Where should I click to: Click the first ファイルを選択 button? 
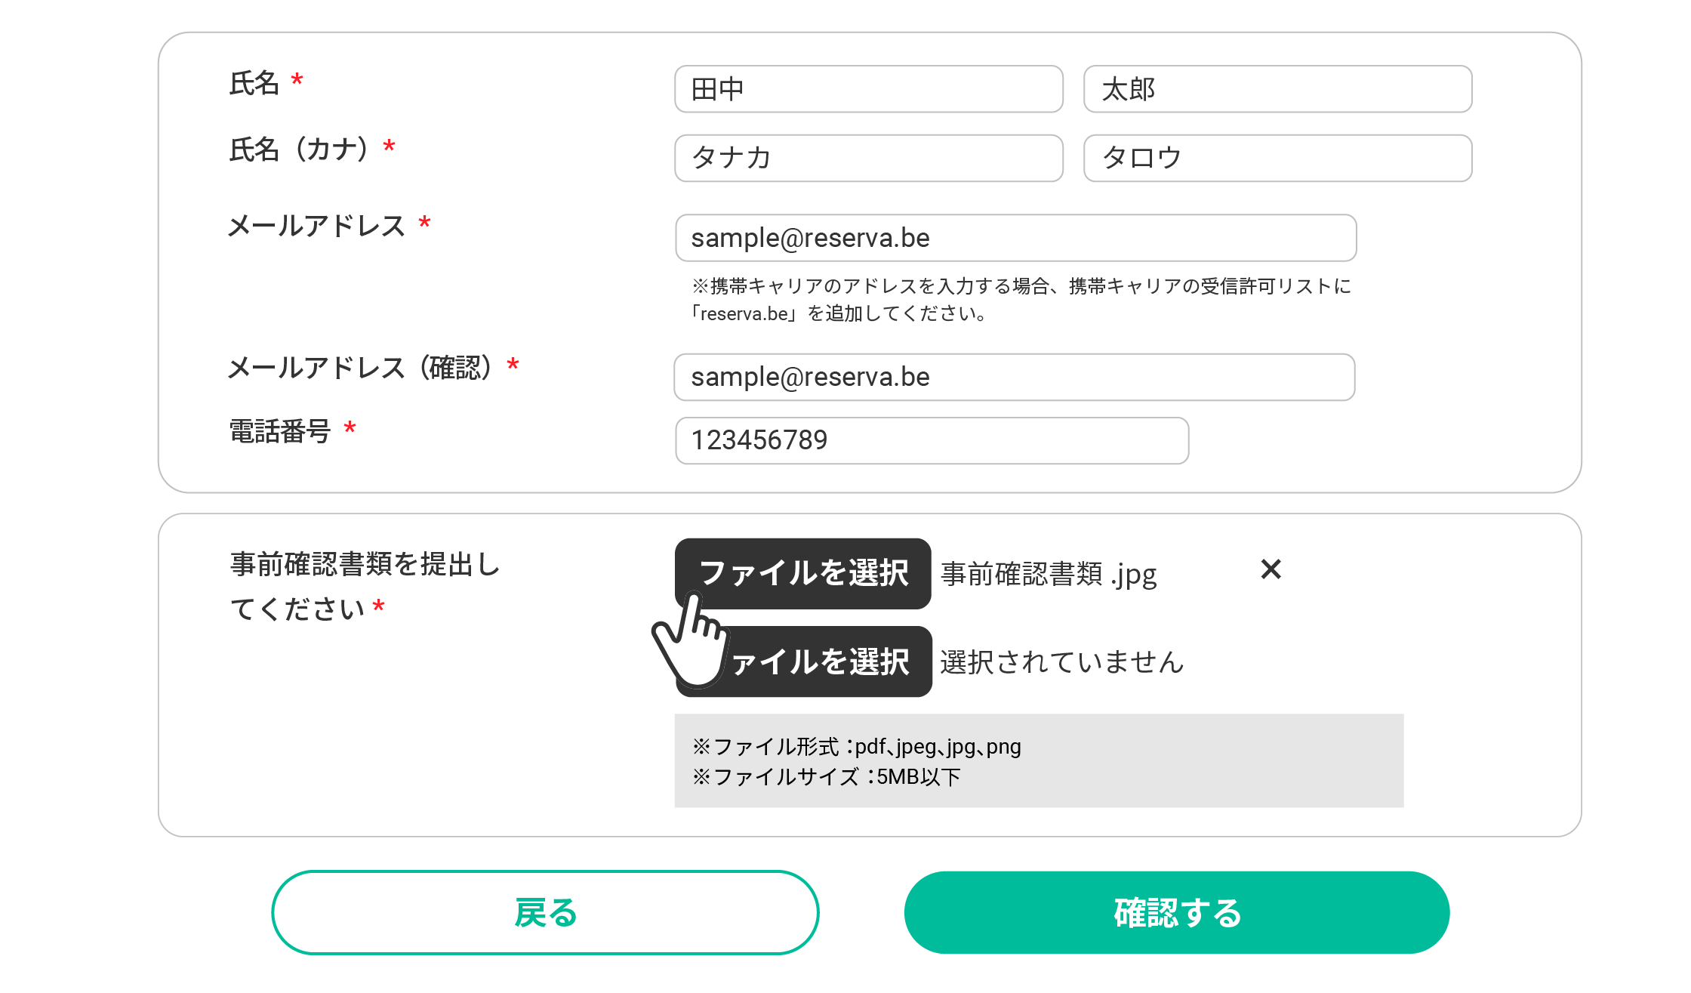pos(802,573)
